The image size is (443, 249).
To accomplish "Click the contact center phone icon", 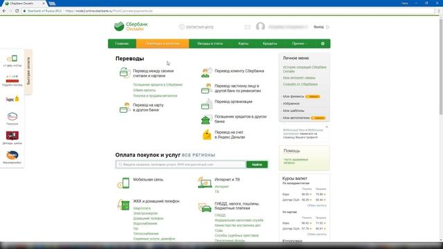I will point(181,27).
